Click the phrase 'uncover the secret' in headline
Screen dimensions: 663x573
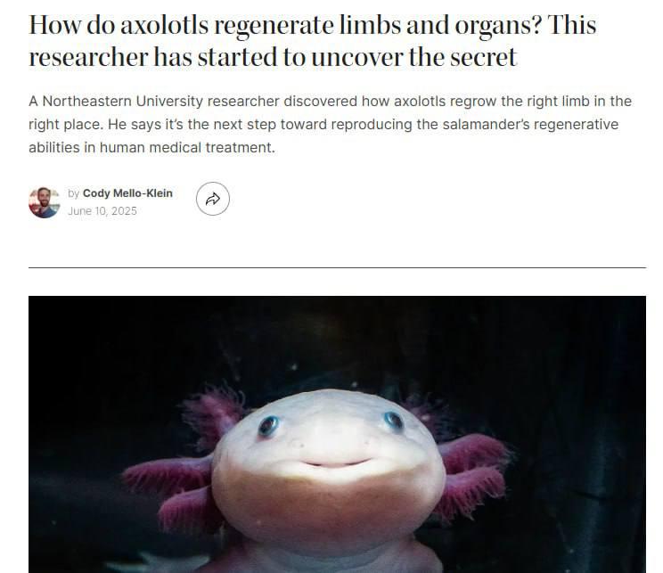(x=414, y=57)
